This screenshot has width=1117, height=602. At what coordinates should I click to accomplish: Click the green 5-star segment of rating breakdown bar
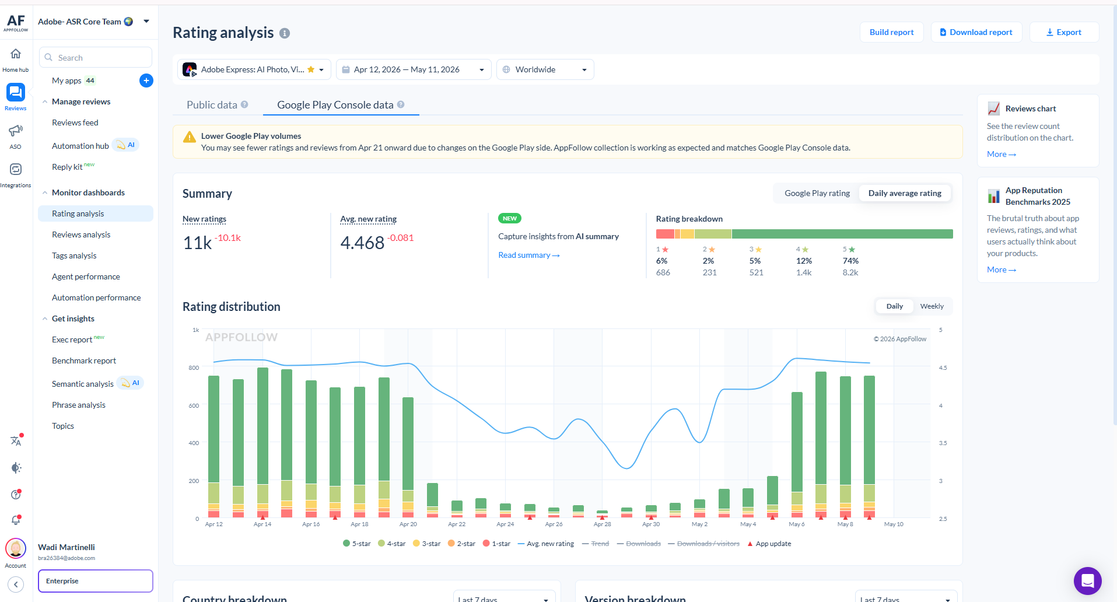(842, 234)
